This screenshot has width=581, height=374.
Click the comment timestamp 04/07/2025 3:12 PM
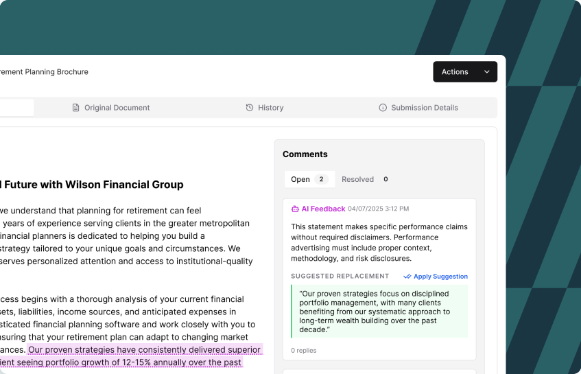(379, 209)
